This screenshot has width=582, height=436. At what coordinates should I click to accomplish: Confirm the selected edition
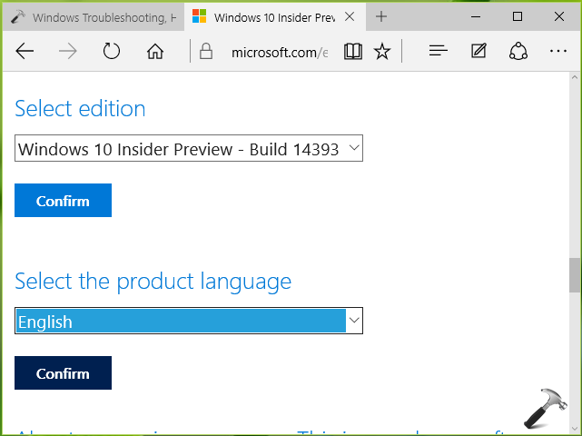point(63,200)
